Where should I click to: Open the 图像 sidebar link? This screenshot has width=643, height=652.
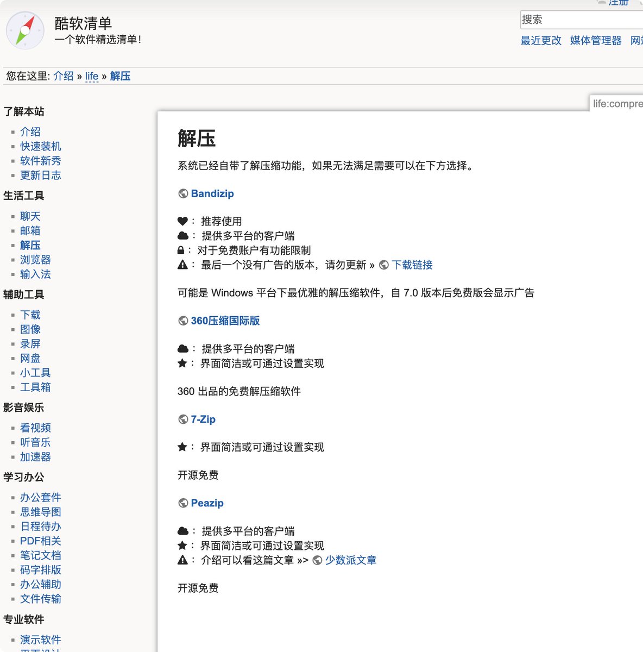(30, 330)
